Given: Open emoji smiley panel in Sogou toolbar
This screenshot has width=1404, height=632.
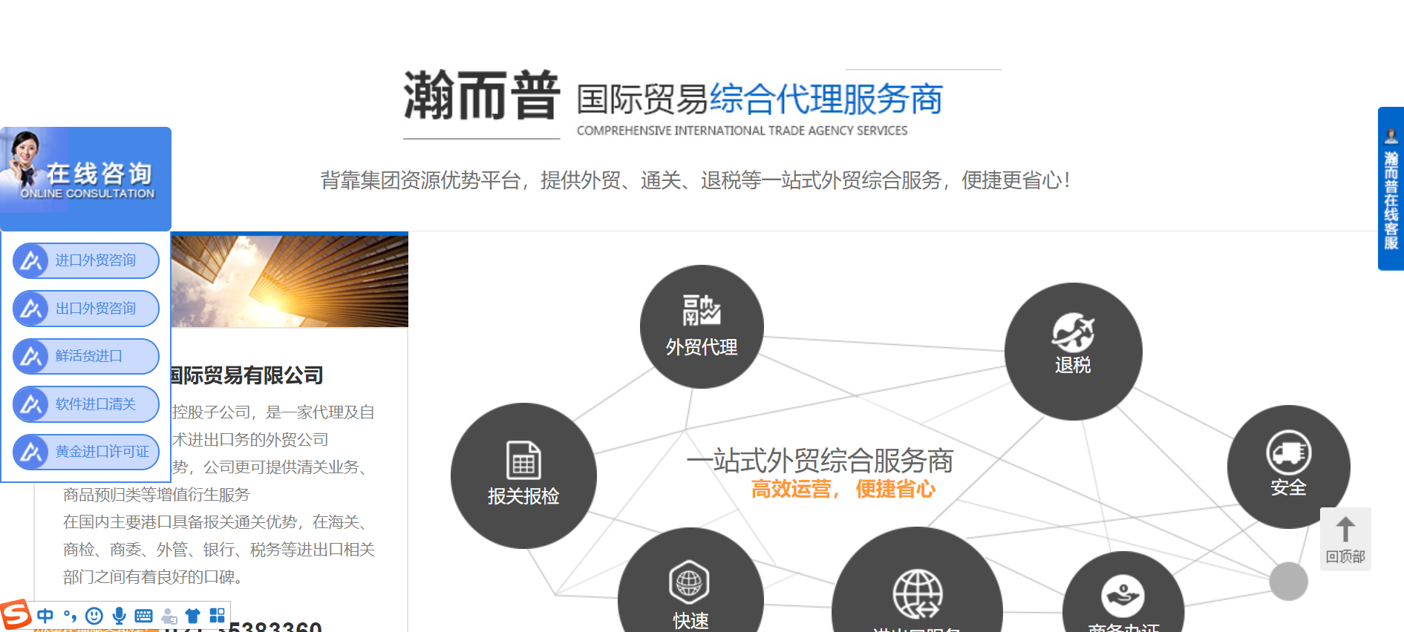Looking at the screenshot, I should click(94, 616).
